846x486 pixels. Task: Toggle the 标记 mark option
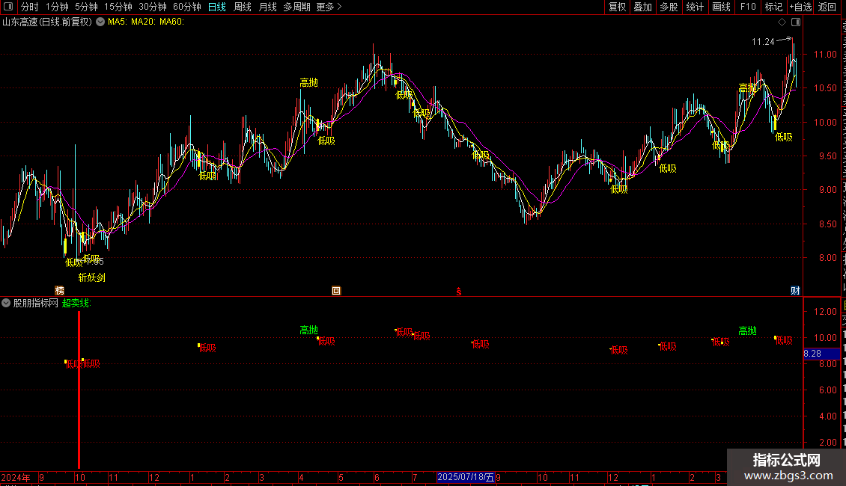[x=773, y=7]
